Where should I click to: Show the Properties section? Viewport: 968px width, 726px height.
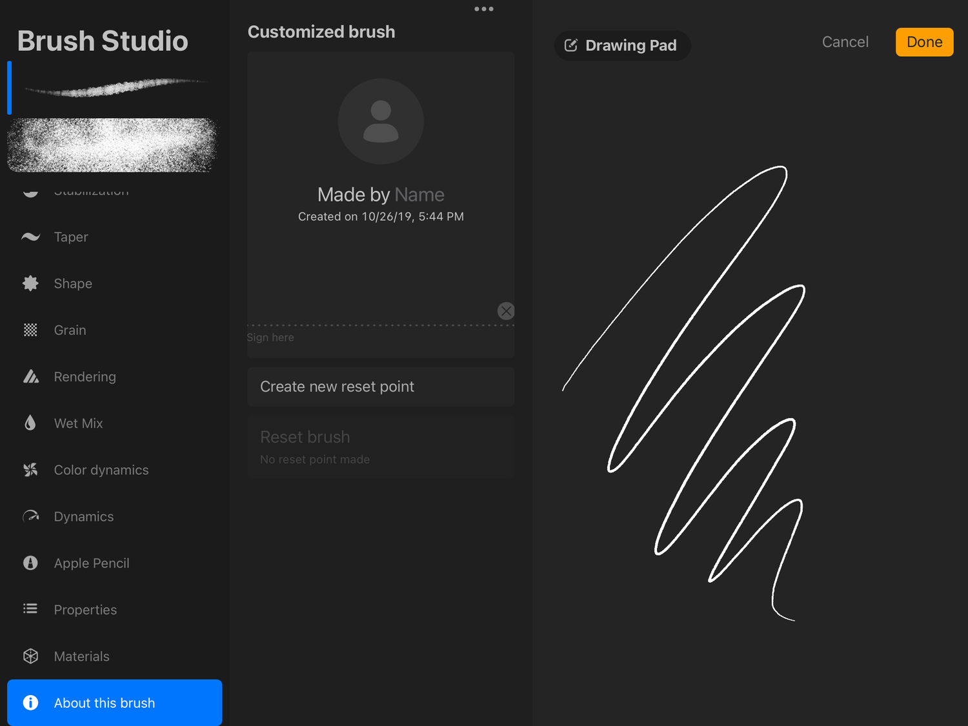coord(114,609)
